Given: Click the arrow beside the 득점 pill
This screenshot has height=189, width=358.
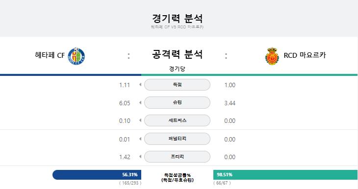Looking at the screenshot, I should 140,85.
